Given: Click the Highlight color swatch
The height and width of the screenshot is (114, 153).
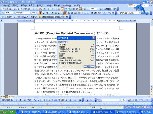Looking at the screenshot, I should click(x=100, y=13).
